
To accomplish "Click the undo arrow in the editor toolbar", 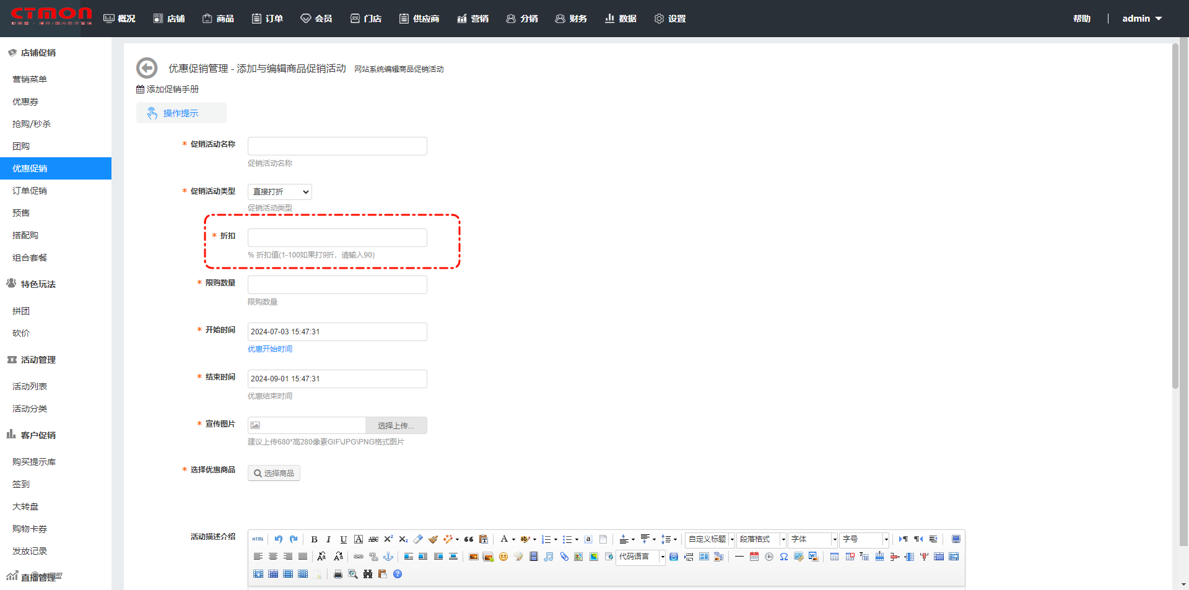I will pos(279,539).
